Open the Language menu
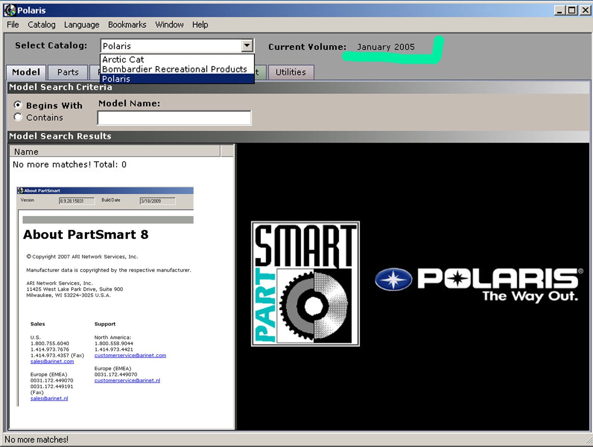Screen dimensions: 593x447 (81, 25)
